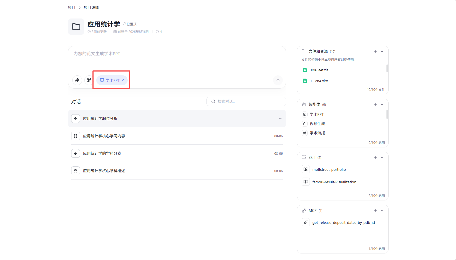Viewport: 456px width, 260px height.
Task: Open the more options on 应用统计学职位分析
Action: pos(281,119)
